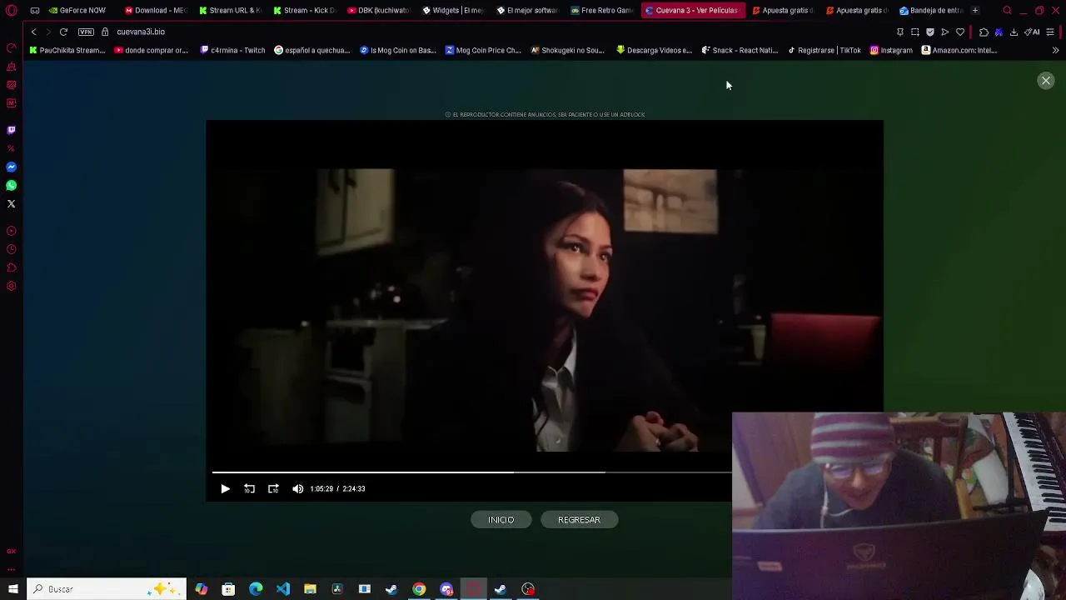Switch to the Widgets tab
Image resolution: width=1066 pixels, height=600 pixels.
454,11
